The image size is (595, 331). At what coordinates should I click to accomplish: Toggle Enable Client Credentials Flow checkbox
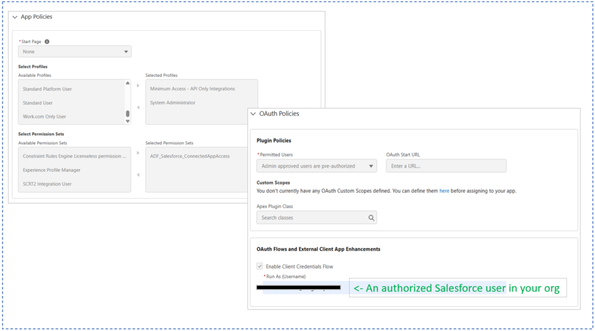tap(260, 266)
